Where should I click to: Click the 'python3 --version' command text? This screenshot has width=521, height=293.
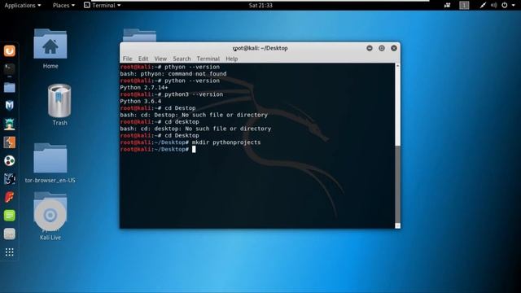[194, 94]
